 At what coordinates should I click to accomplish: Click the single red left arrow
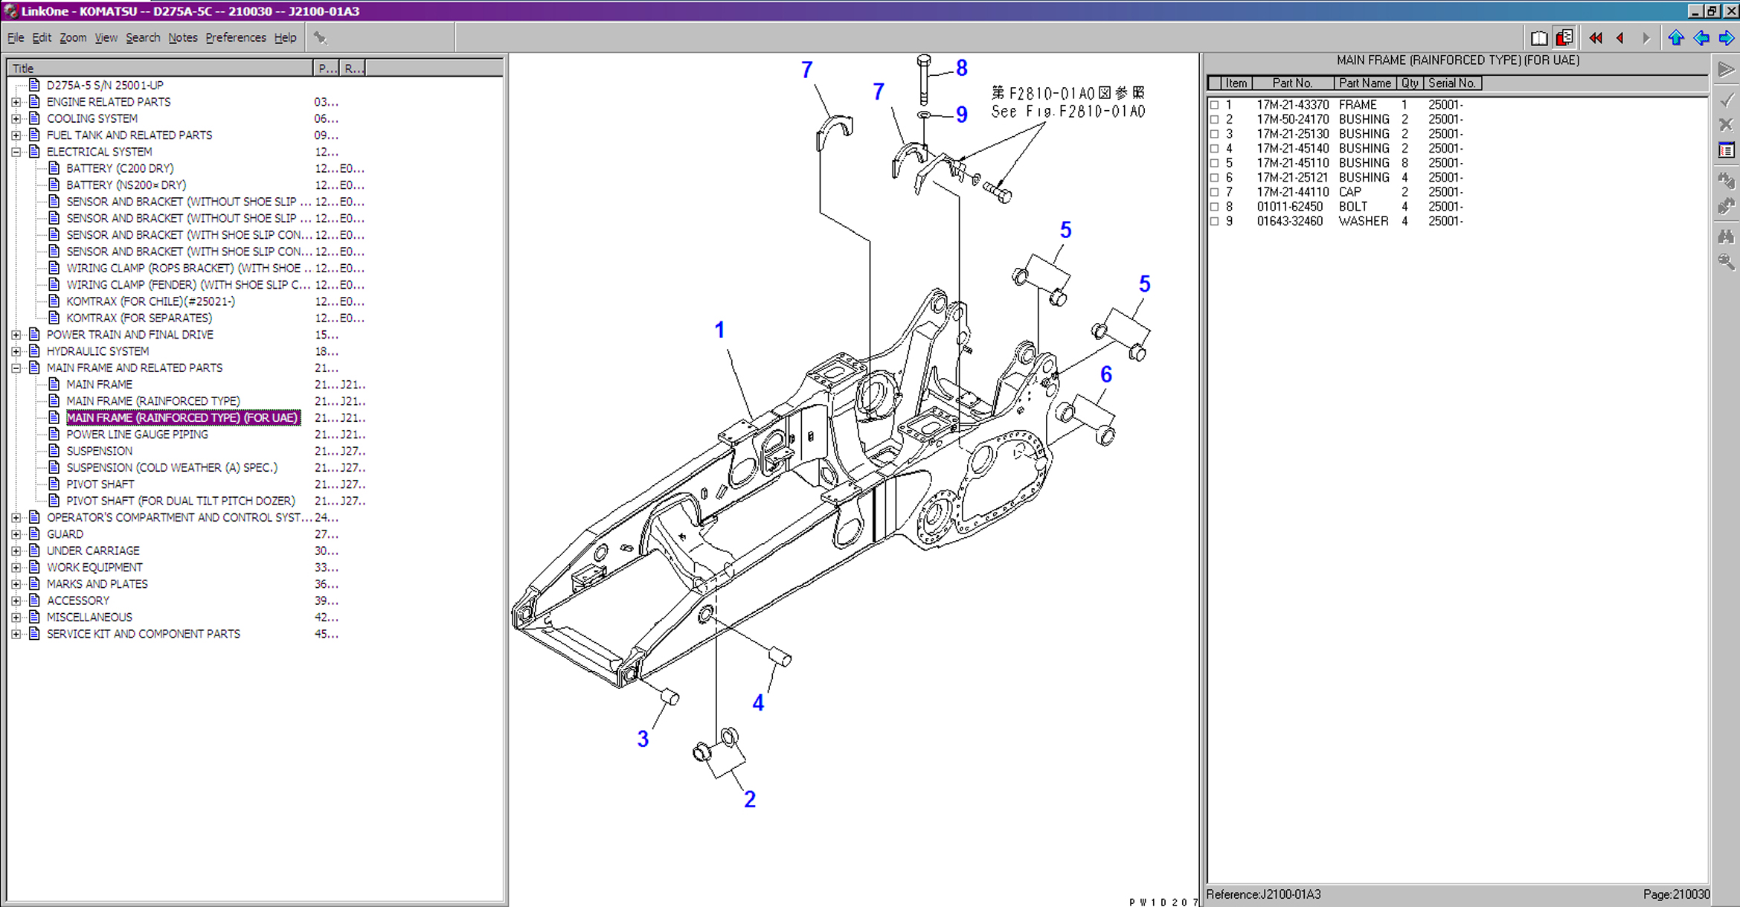pos(1620,38)
